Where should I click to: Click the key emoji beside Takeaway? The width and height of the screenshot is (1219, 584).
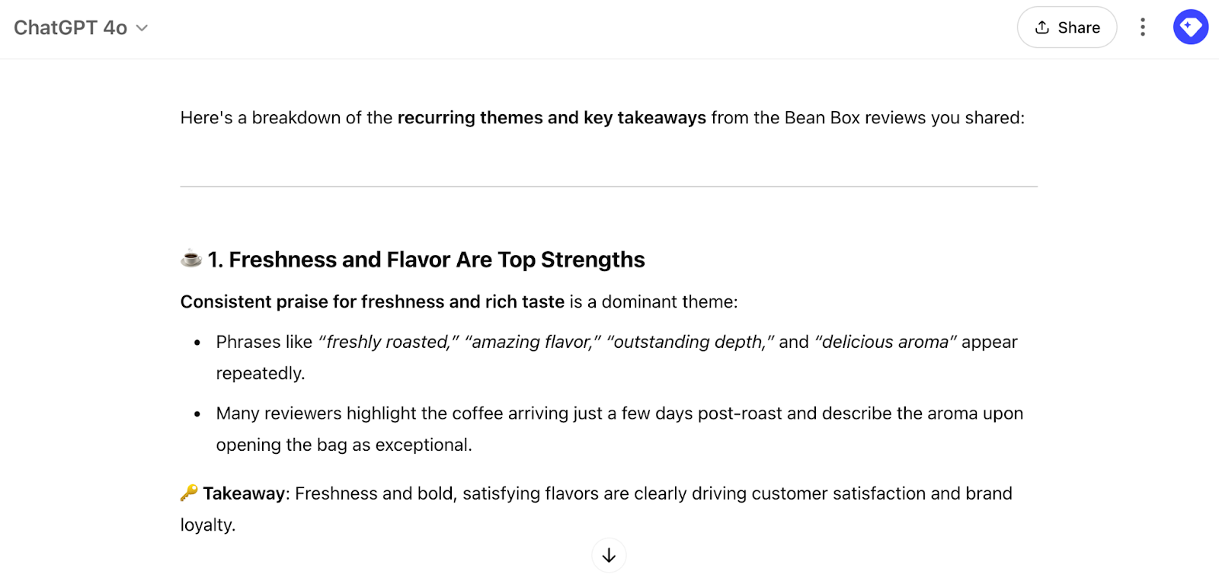point(187,493)
